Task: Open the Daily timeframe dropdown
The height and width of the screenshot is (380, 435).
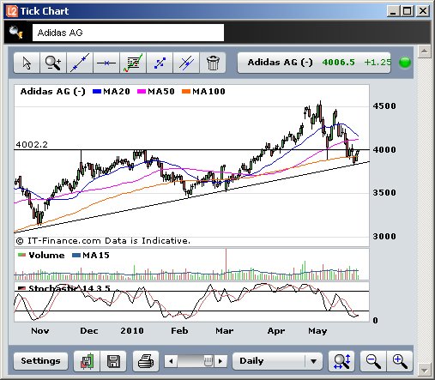Action: 277,361
